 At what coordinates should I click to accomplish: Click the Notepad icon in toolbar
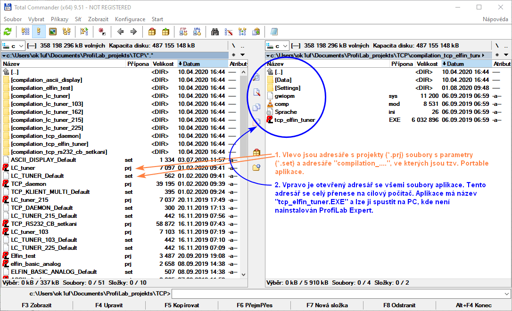(274, 32)
